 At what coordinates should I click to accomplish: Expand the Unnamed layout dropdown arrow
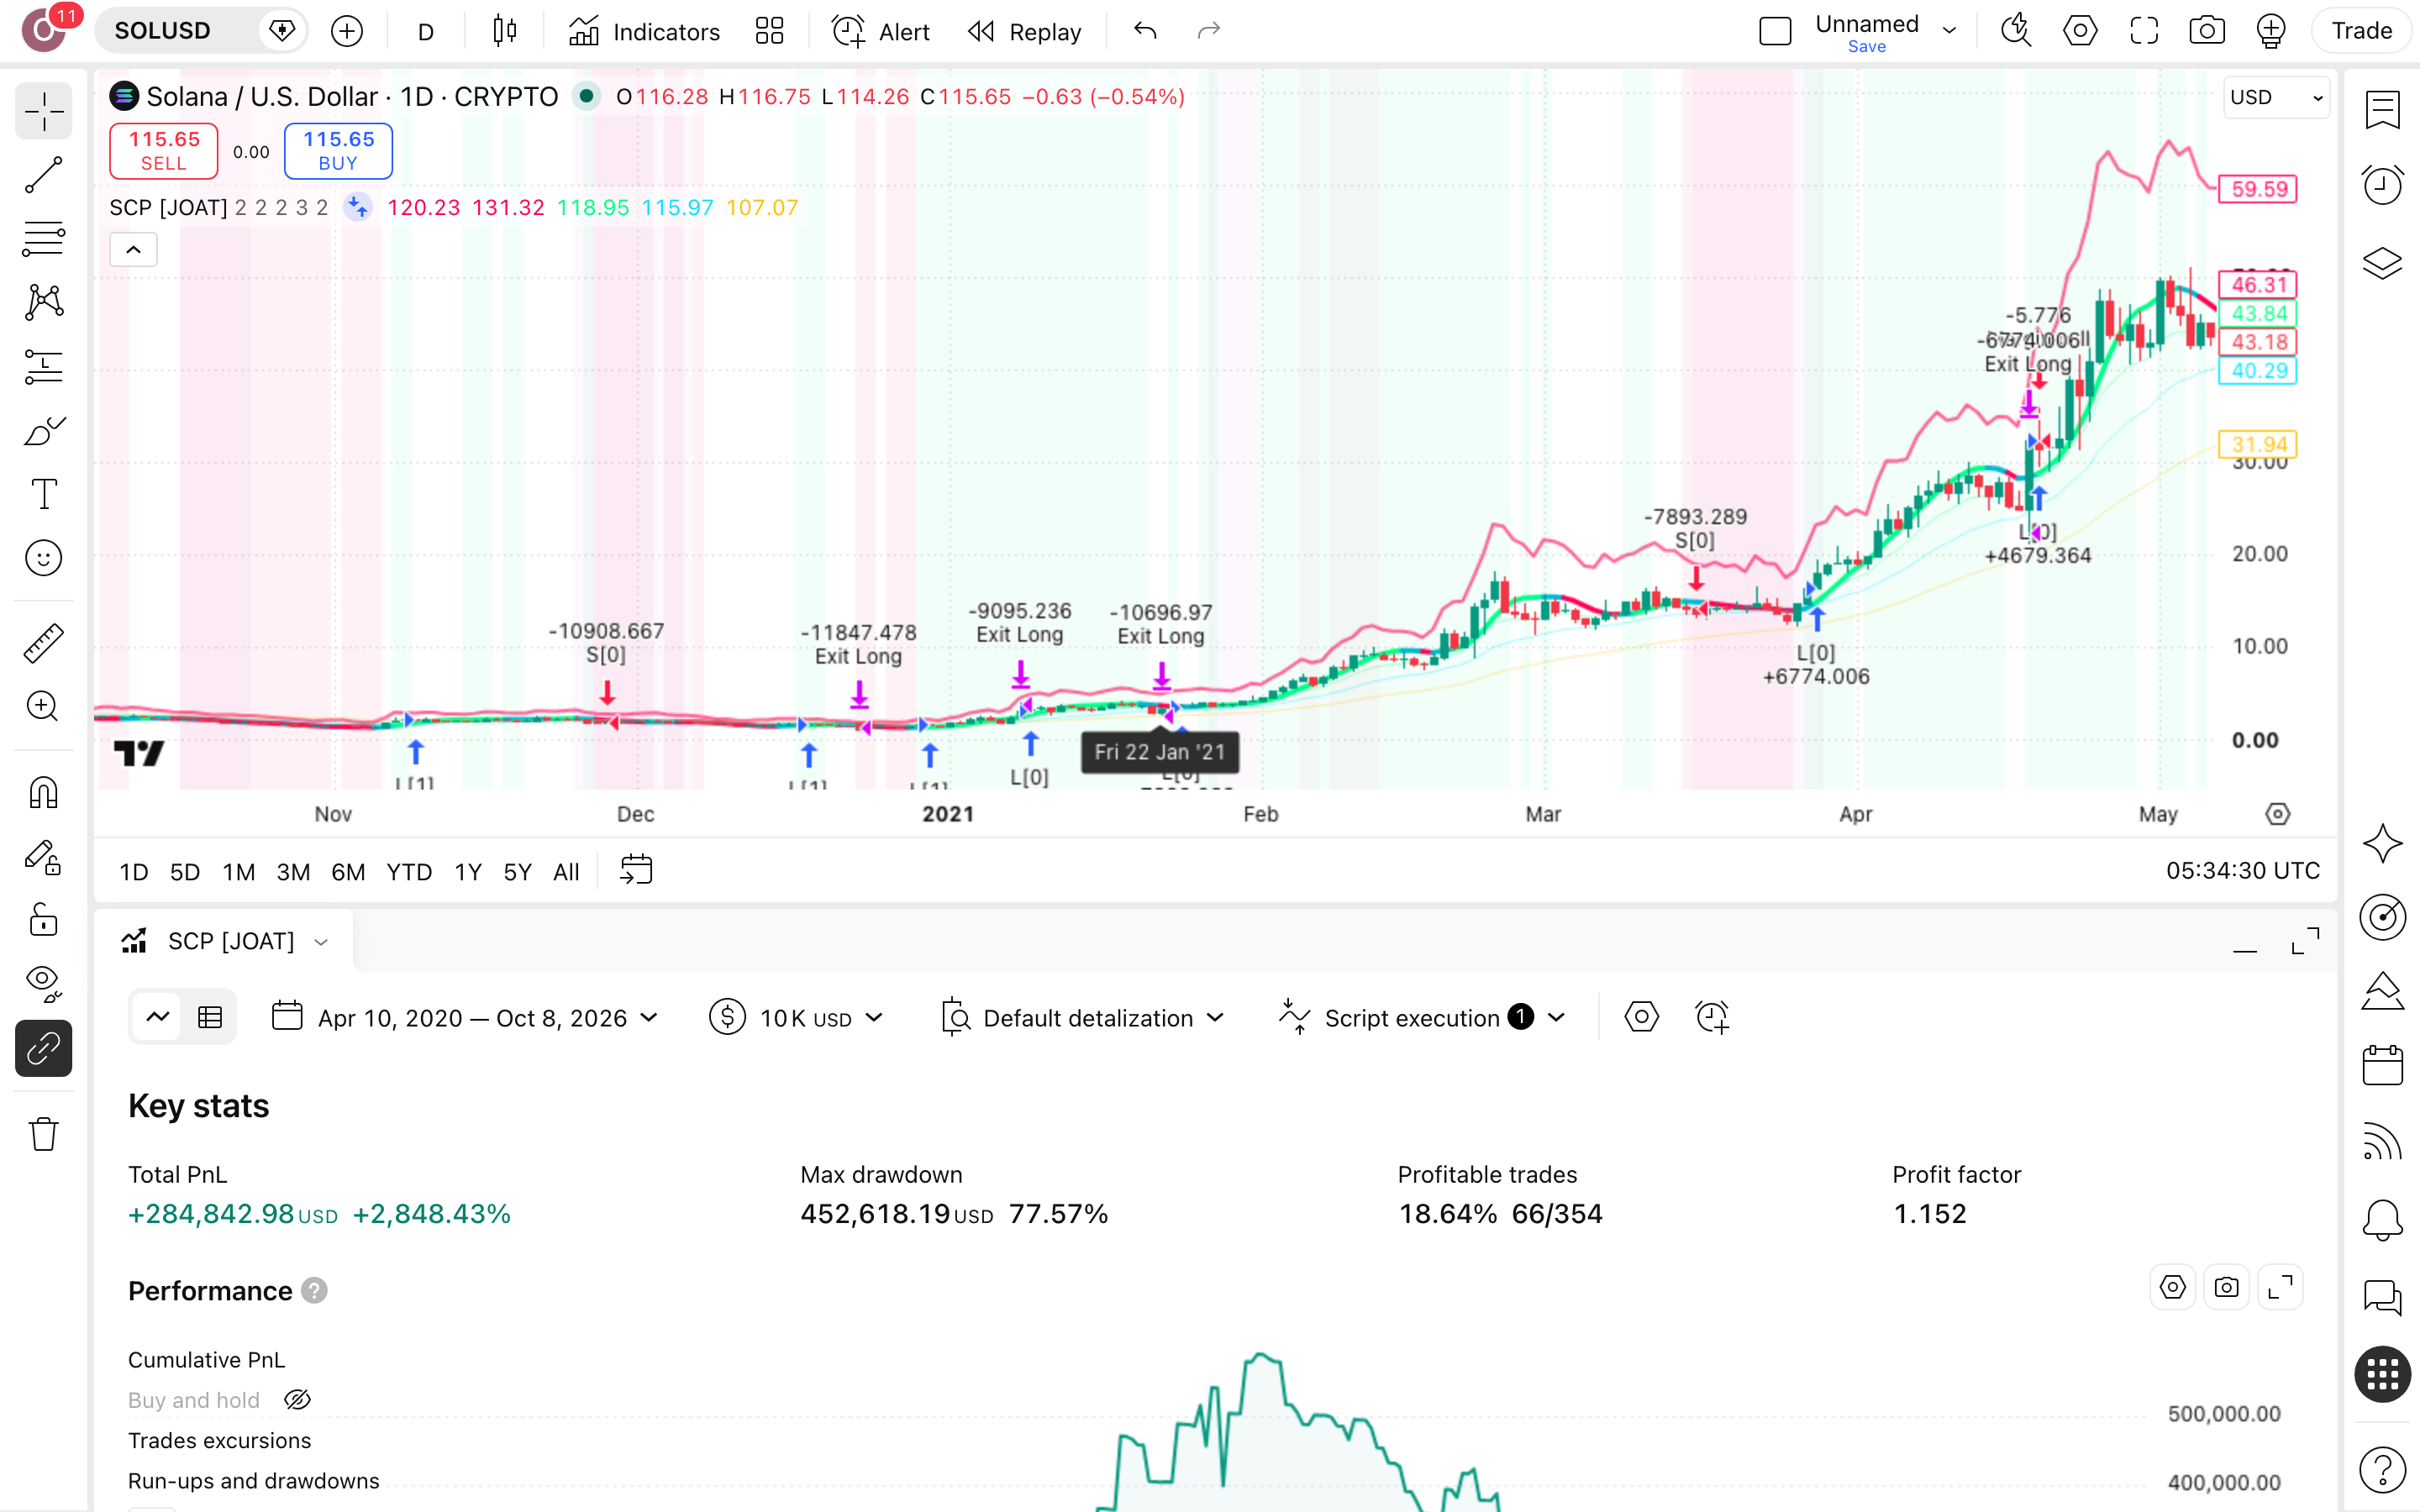click(x=1949, y=31)
